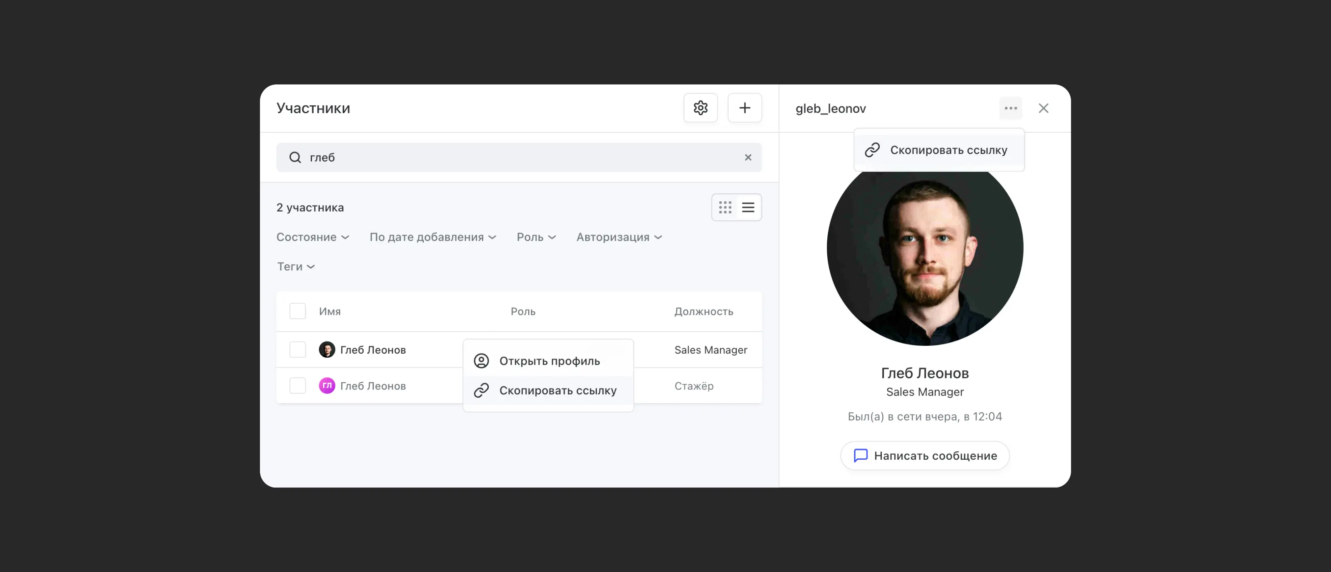The height and width of the screenshot is (572, 1331).
Task: Click the search magnifier icon
Action: [x=294, y=158]
